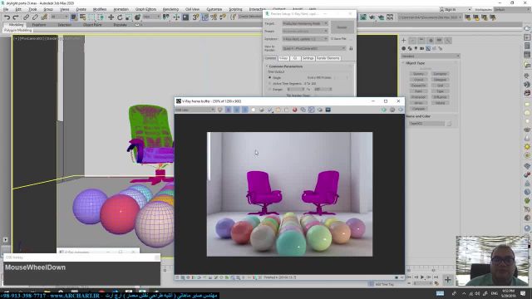Click the object color swatch

449,124
